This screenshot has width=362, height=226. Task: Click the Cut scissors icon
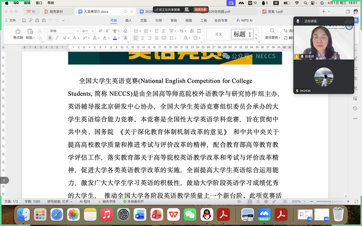pyautogui.click(x=40, y=31)
